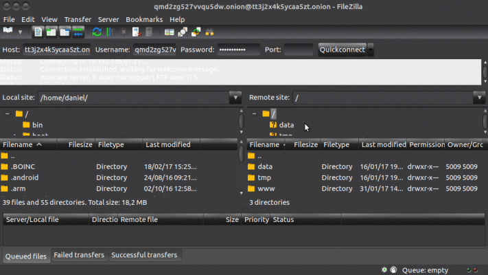
Task: Open the Site Manager icon
Action: [x=9, y=32]
